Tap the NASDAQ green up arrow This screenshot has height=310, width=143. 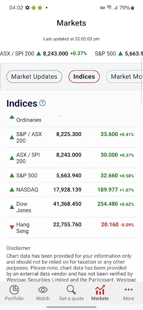pyautogui.click(x=12, y=189)
